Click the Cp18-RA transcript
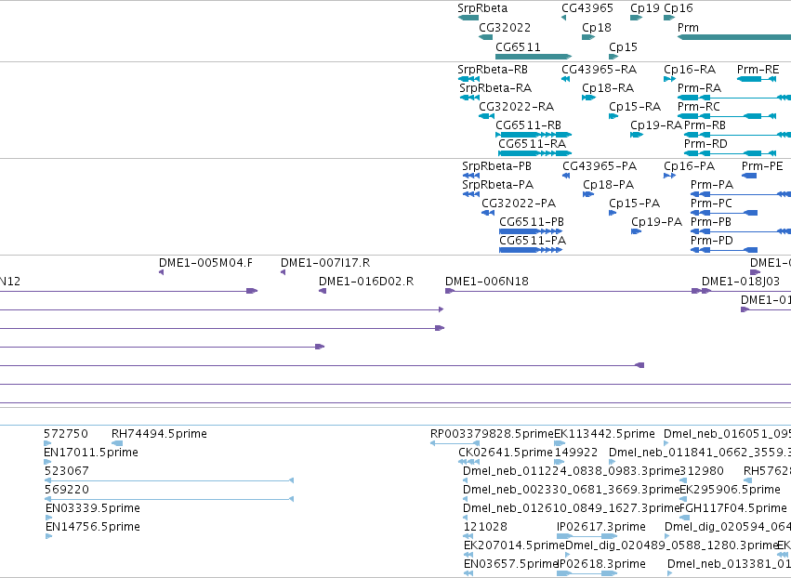The image size is (791, 578). pyautogui.click(x=588, y=98)
